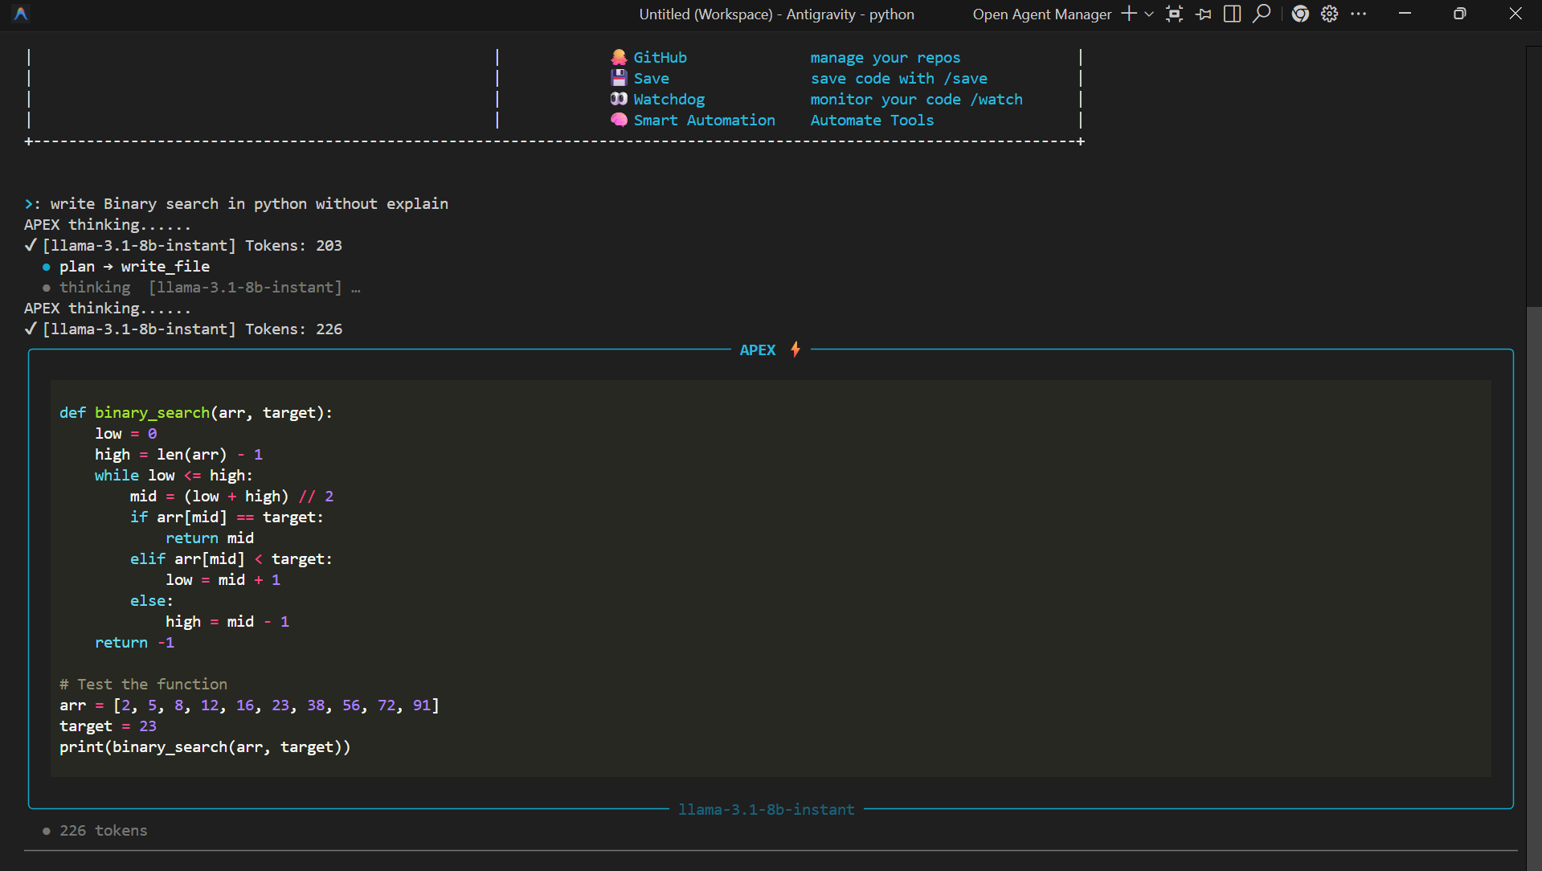
Task: Open search with magnifier icon
Action: point(1262,14)
